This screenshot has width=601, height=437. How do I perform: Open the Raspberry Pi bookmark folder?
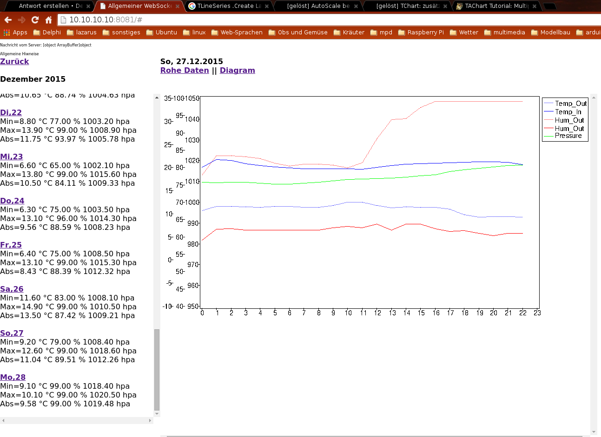[x=421, y=33]
